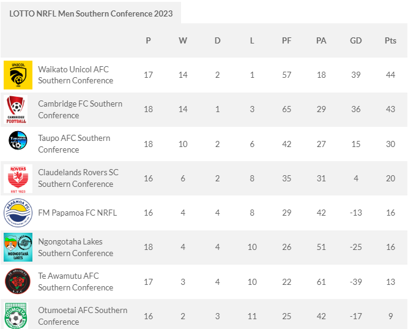
Task: Open Ngongotaha Lakes Southern Conference team link
Action: (x=75, y=247)
